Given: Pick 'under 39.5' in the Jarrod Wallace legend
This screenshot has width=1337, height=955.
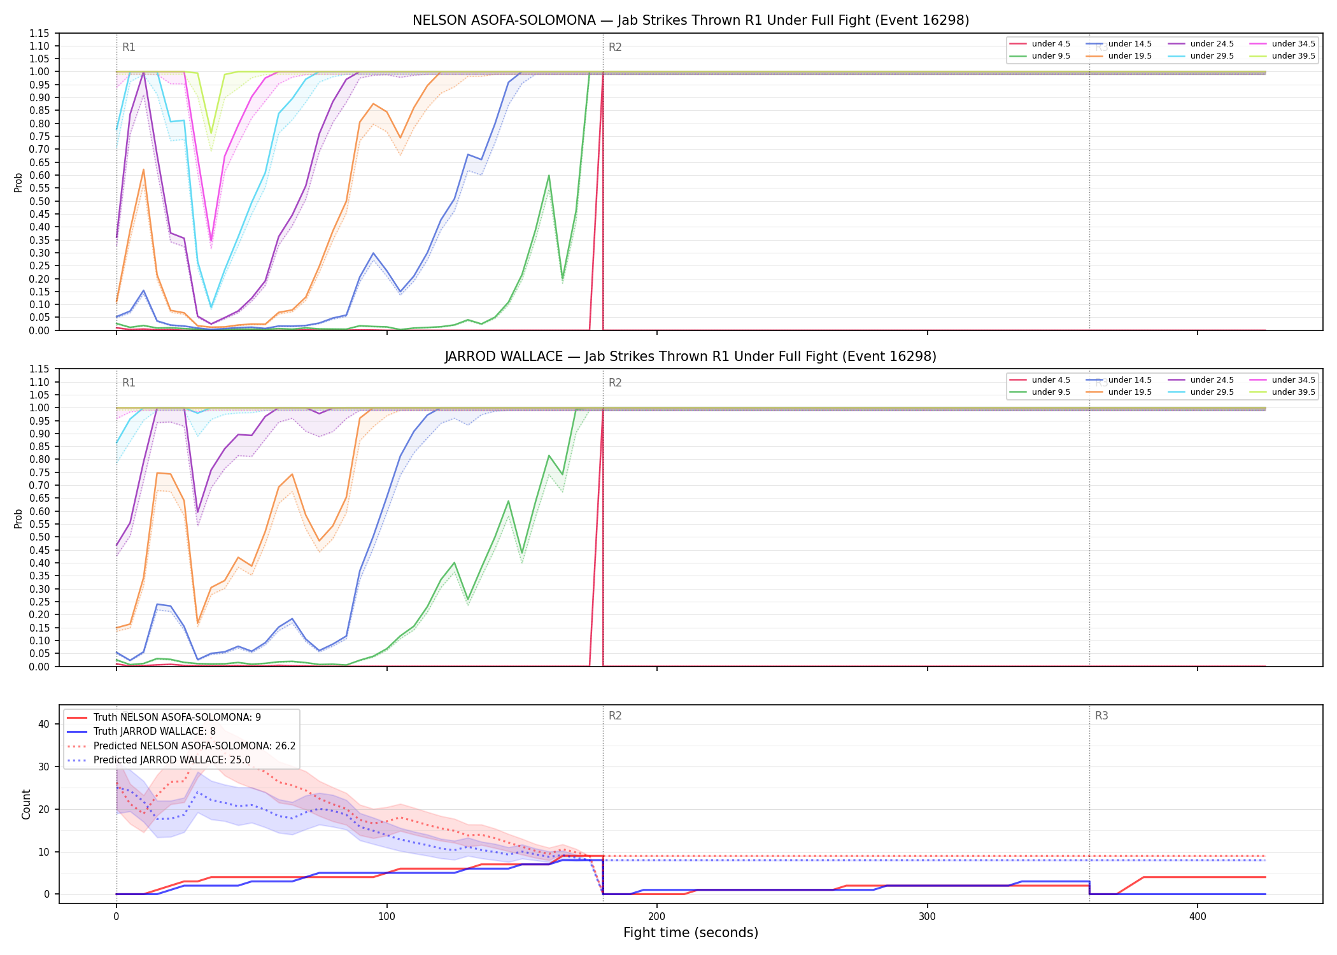Looking at the screenshot, I should pos(1282,392).
